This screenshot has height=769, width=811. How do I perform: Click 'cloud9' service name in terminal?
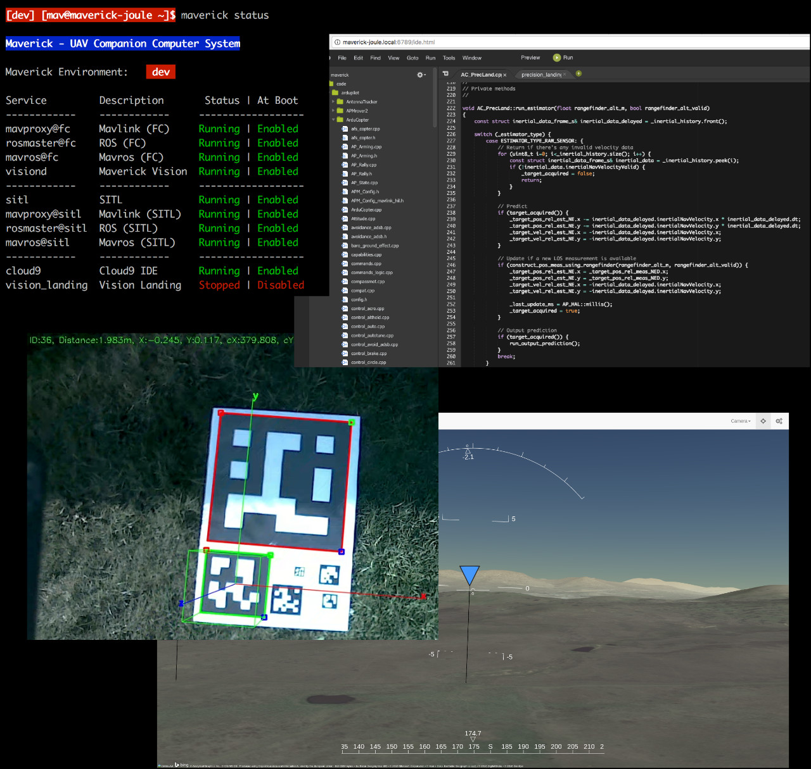[x=23, y=271]
